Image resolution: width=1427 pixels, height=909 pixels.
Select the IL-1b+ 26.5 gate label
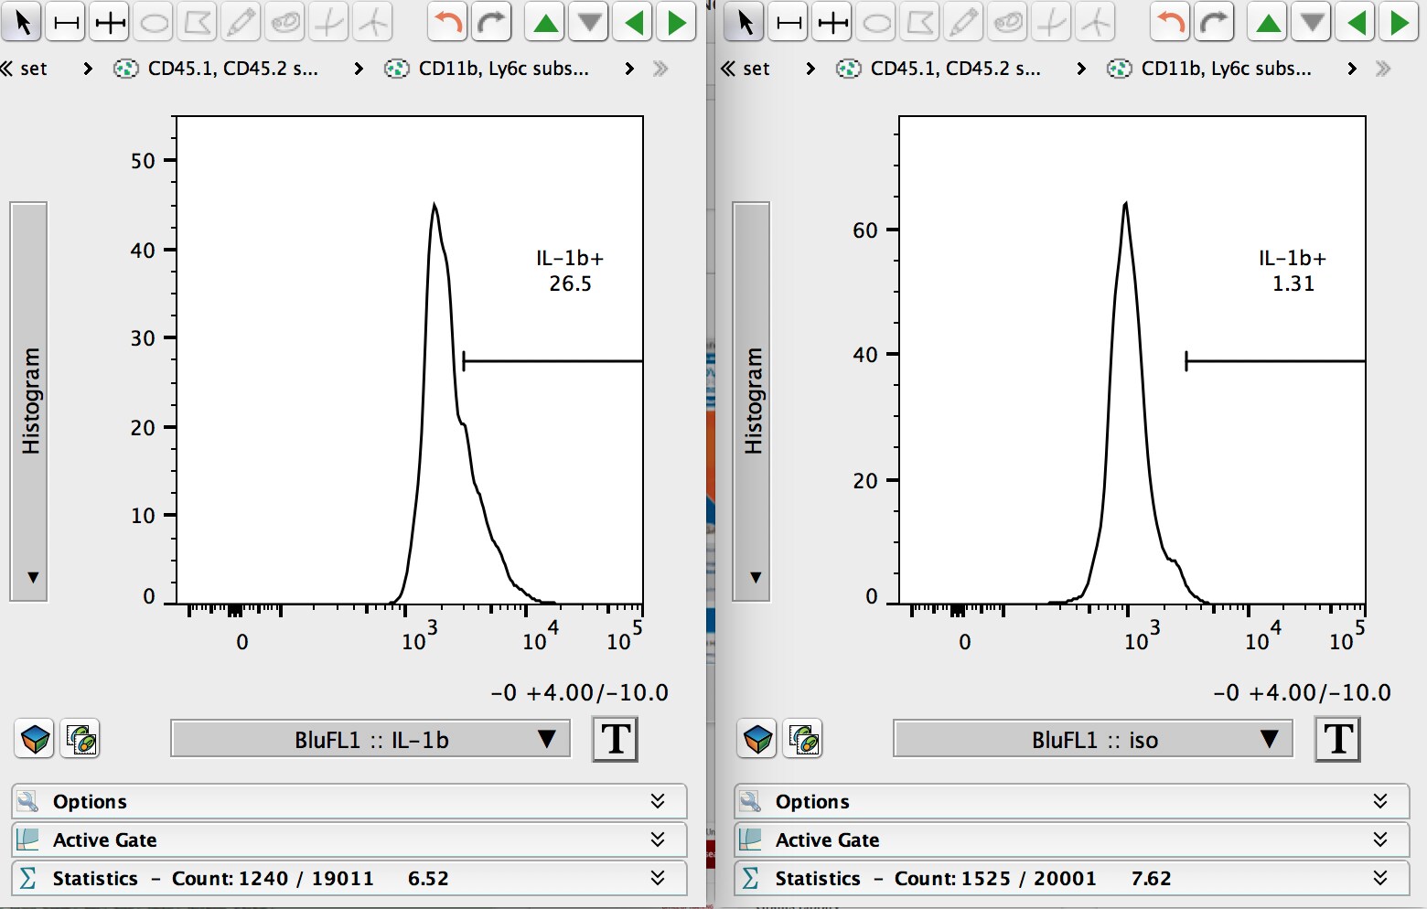570,271
